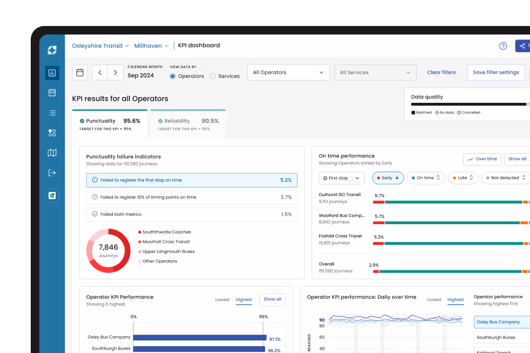Toggle the On time sort chip
This screenshot has width=530, height=353.
pyautogui.click(x=426, y=178)
